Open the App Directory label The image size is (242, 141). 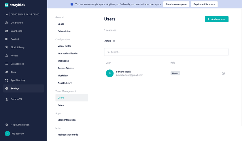[x=18, y=80]
